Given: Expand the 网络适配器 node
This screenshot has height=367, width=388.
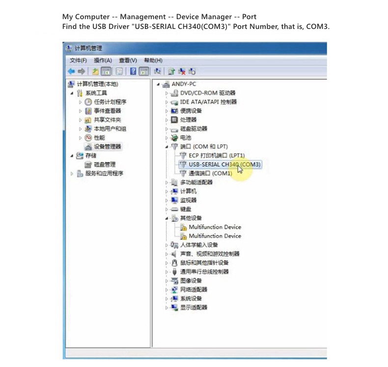Looking at the screenshot, I should point(167,289).
